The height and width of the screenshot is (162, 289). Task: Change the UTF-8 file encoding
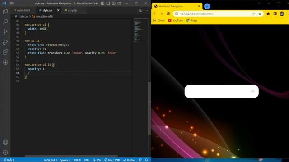pyautogui.click(x=77, y=160)
